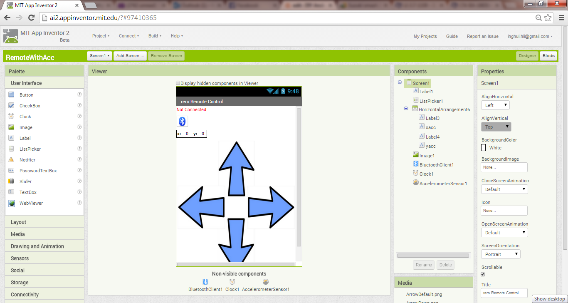Screen dimensions: 568x303
Task: Click the Designer button
Action: pos(527,56)
